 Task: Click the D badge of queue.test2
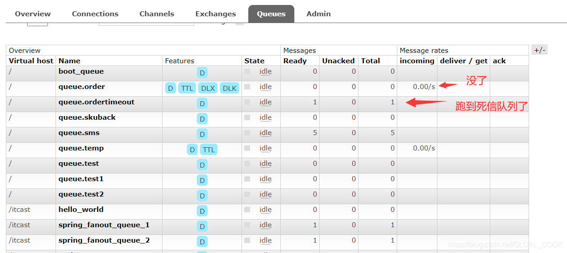pyautogui.click(x=202, y=196)
